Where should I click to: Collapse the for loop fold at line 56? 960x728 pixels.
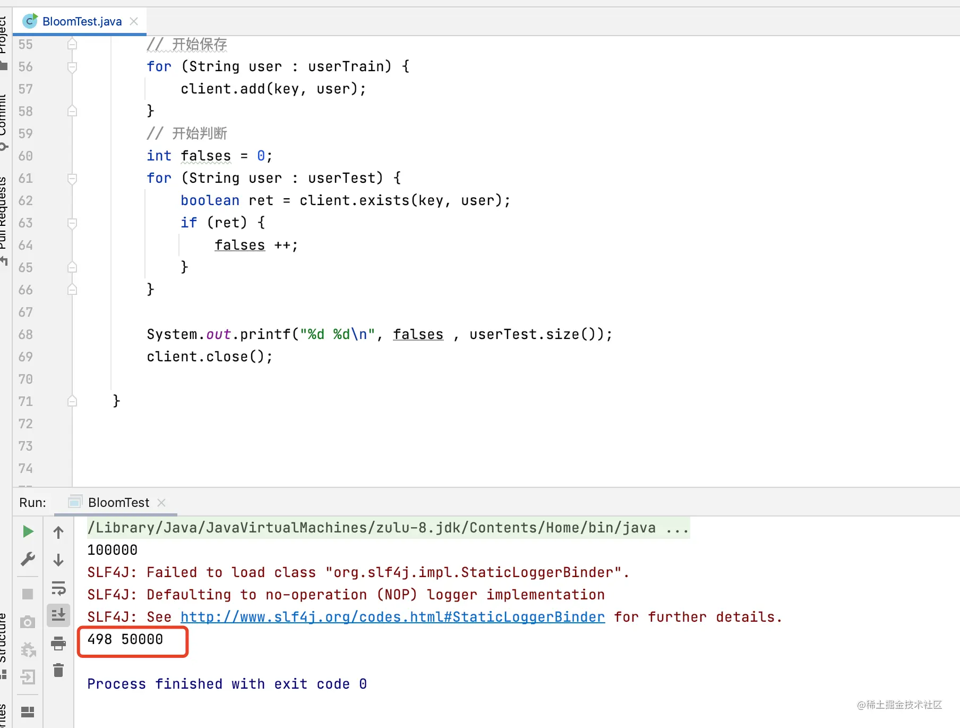73,67
